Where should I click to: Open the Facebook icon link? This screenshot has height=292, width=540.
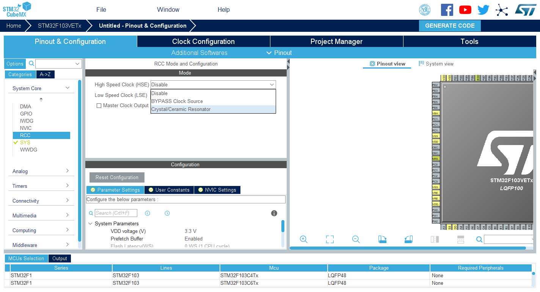click(x=447, y=10)
